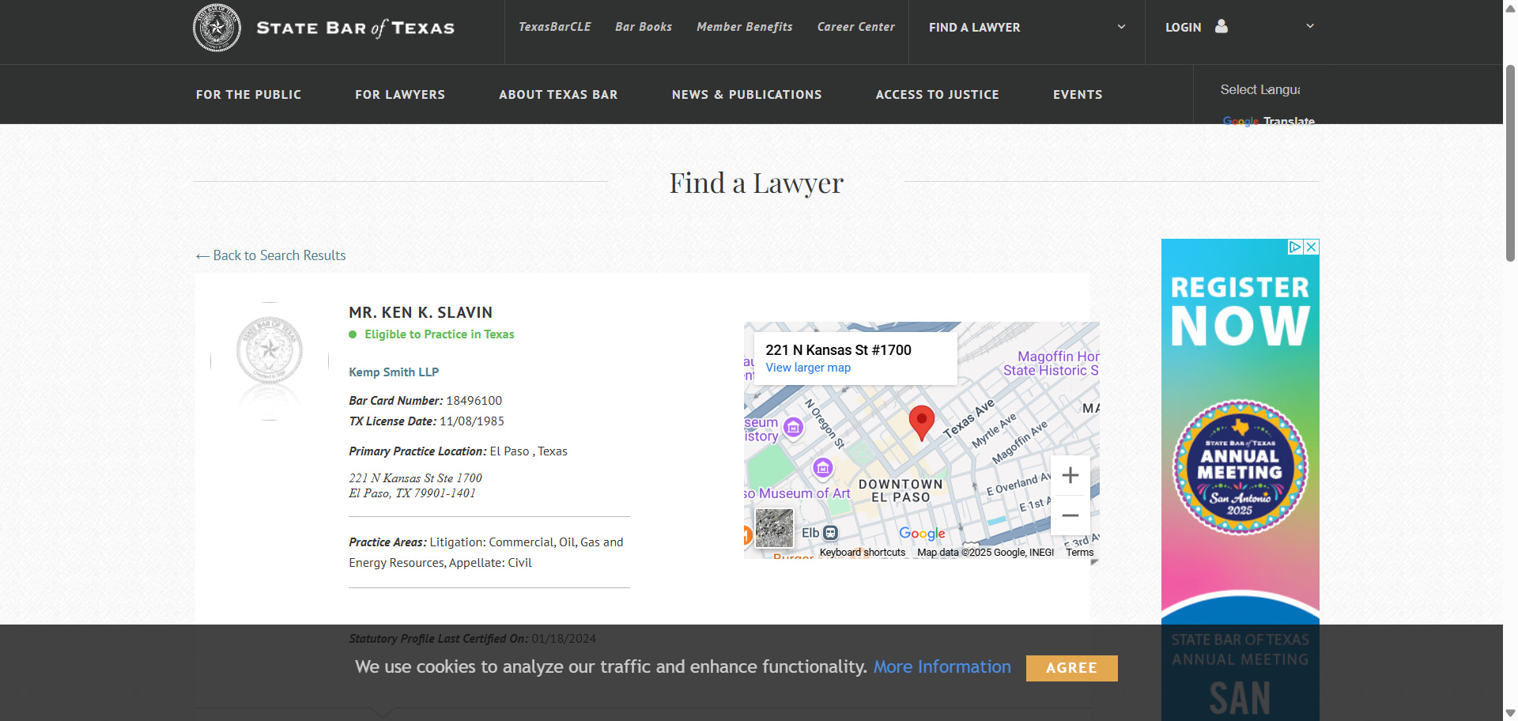This screenshot has width=1518, height=721.
Task: Click View larger map link
Action: (x=808, y=368)
